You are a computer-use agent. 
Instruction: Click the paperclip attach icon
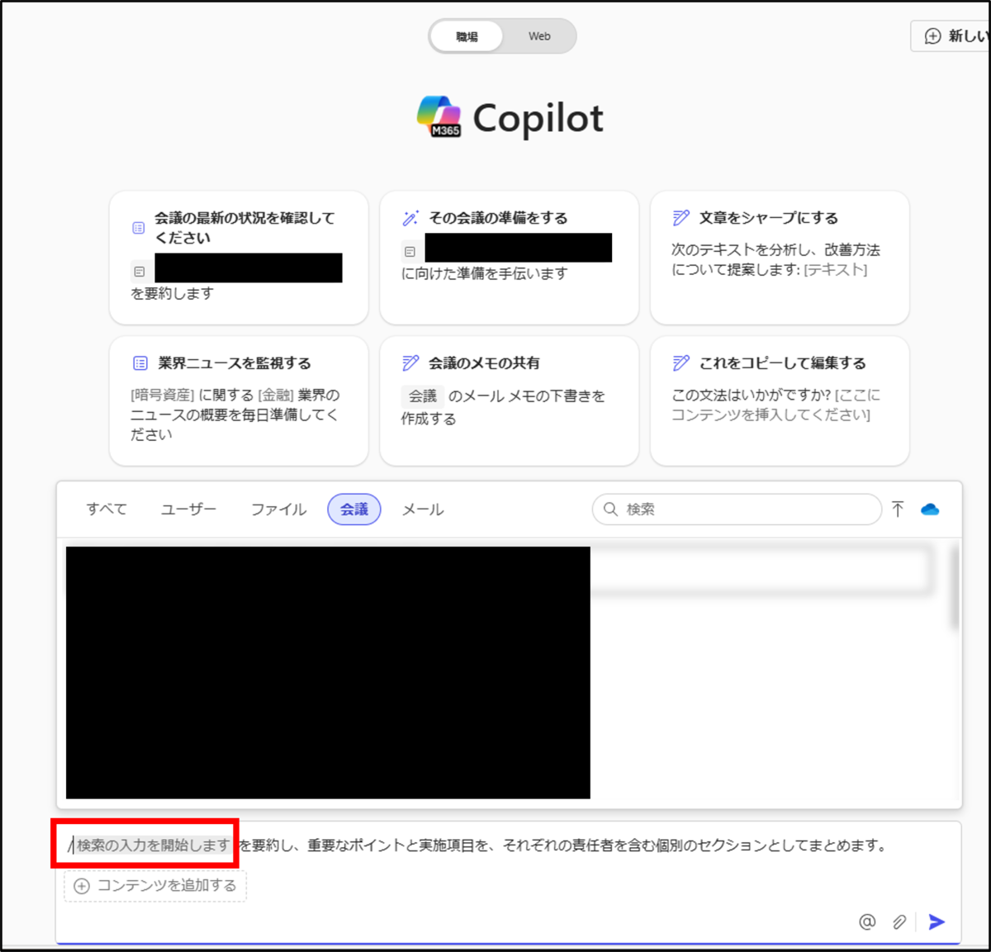(x=899, y=921)
